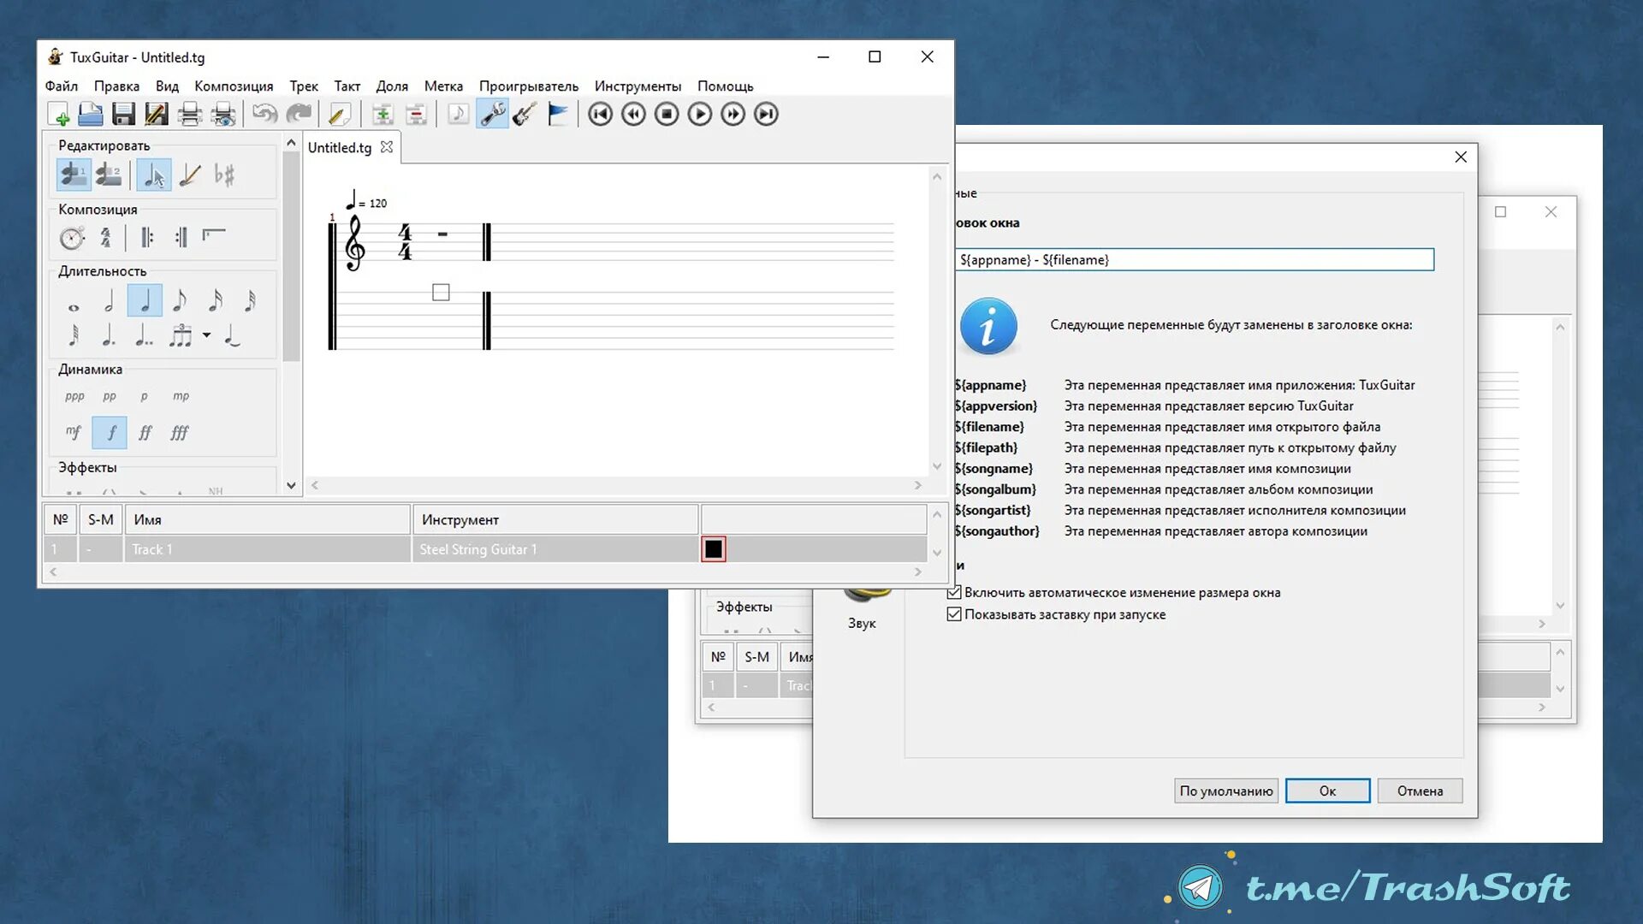Open the Правка menu
The height and width of the screenshot is (924, 1643).
(116, 86)
